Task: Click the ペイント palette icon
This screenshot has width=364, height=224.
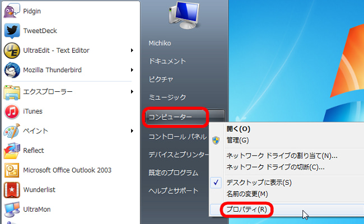Action: (x=12, y=131)
